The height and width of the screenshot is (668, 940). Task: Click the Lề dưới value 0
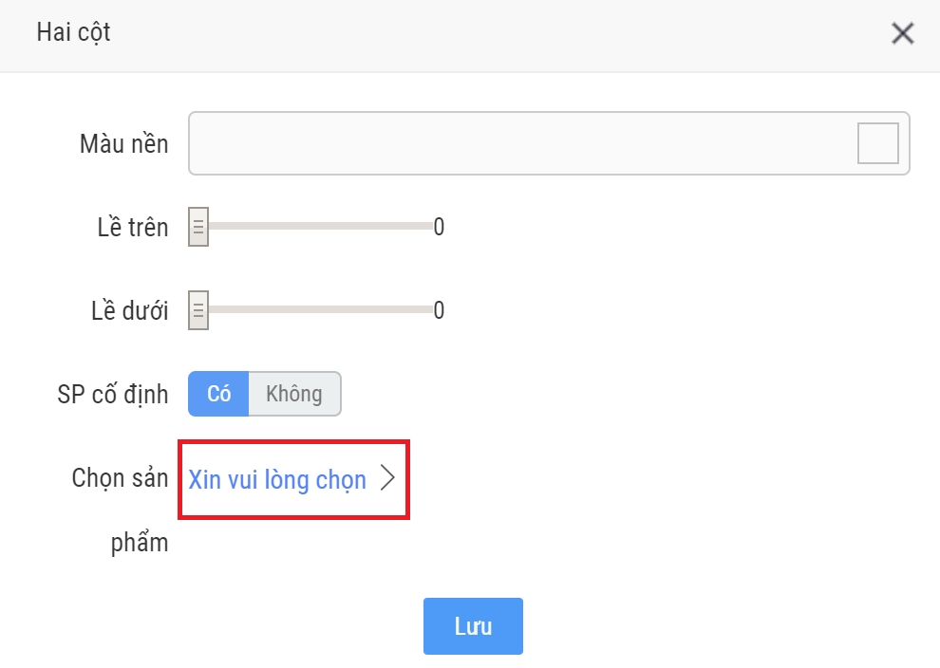coord(439,310)
